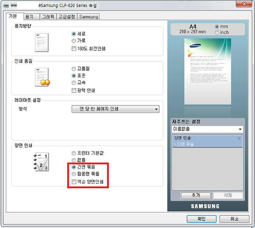255x228 pixels.
Task: Switch paper size units to inch
Action: [222, 33]
